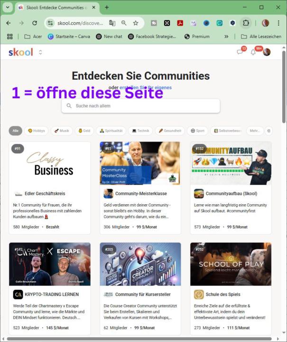Select the 'Musik' category filter
This screenshot has width=287, height=342.
coord(62,131)
